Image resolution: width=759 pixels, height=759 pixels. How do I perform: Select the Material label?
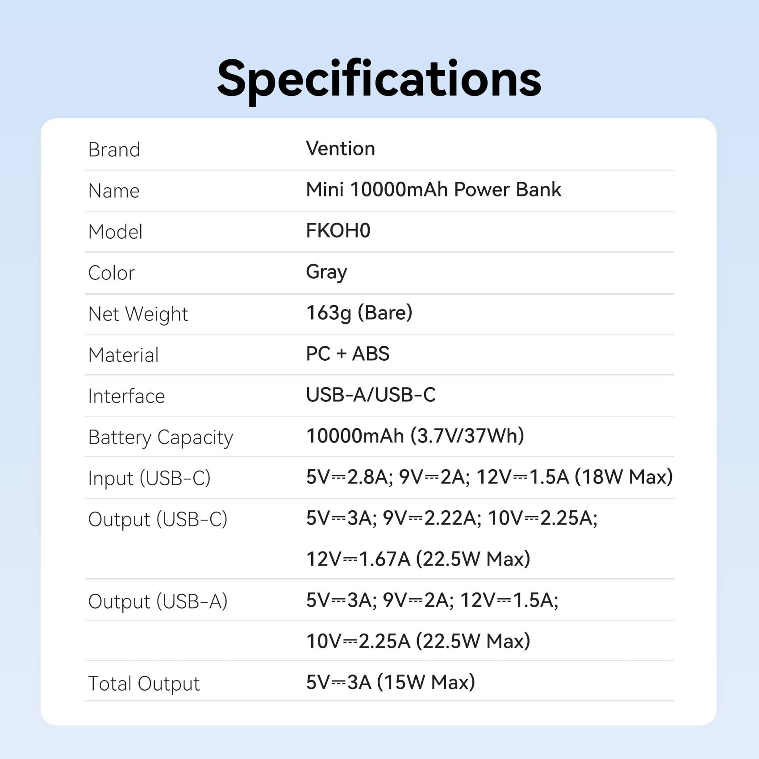click(x=123, y=355)
